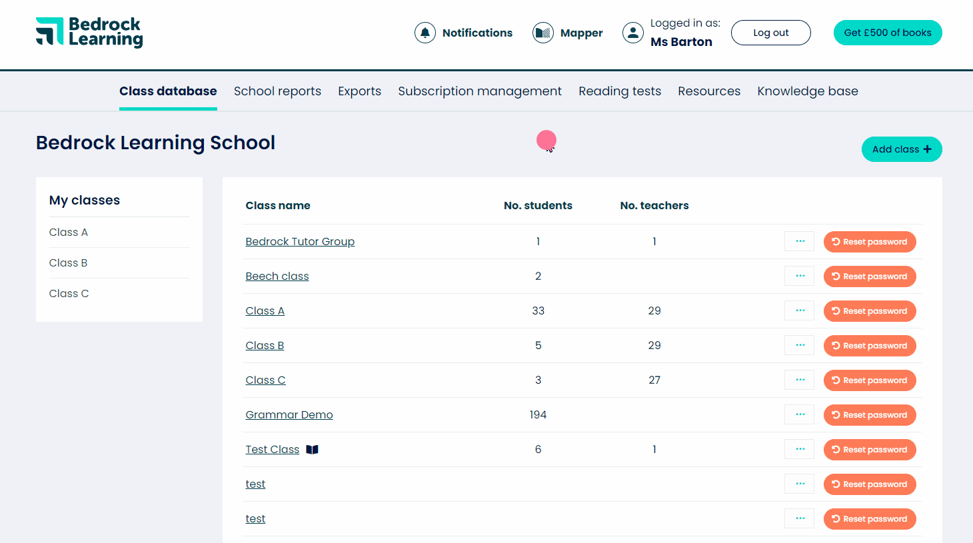This screenshot has height=543, width=973.
Task: Select Class A in My classes sidebar
Action: [69, 232]
